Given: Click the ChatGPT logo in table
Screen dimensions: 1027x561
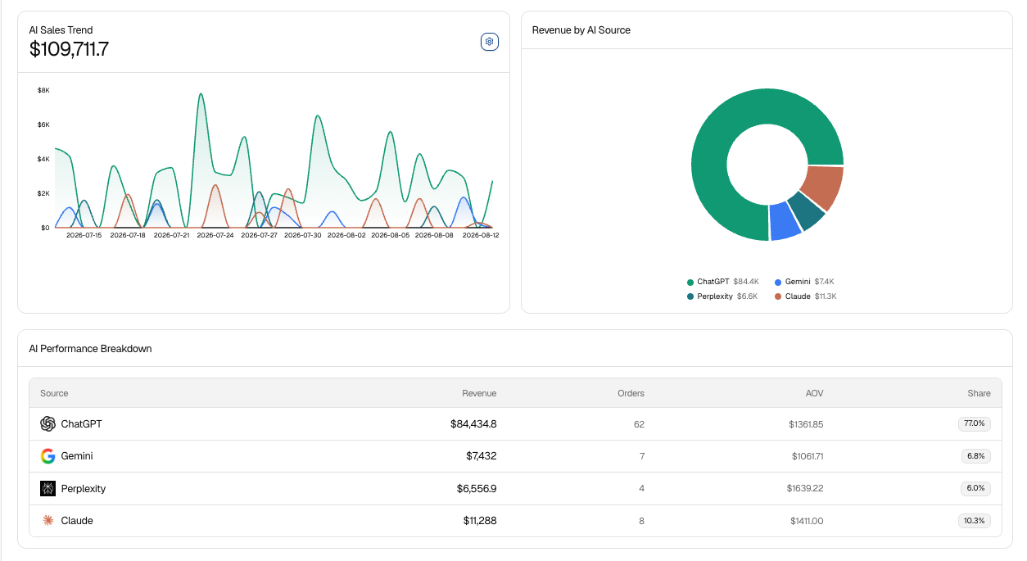Looking at the screenshot, I should coord(48,424).
